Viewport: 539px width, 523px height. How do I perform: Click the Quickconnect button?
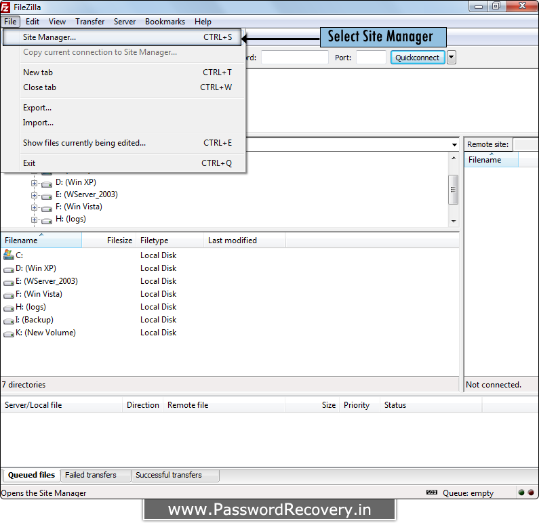(418, 58)
